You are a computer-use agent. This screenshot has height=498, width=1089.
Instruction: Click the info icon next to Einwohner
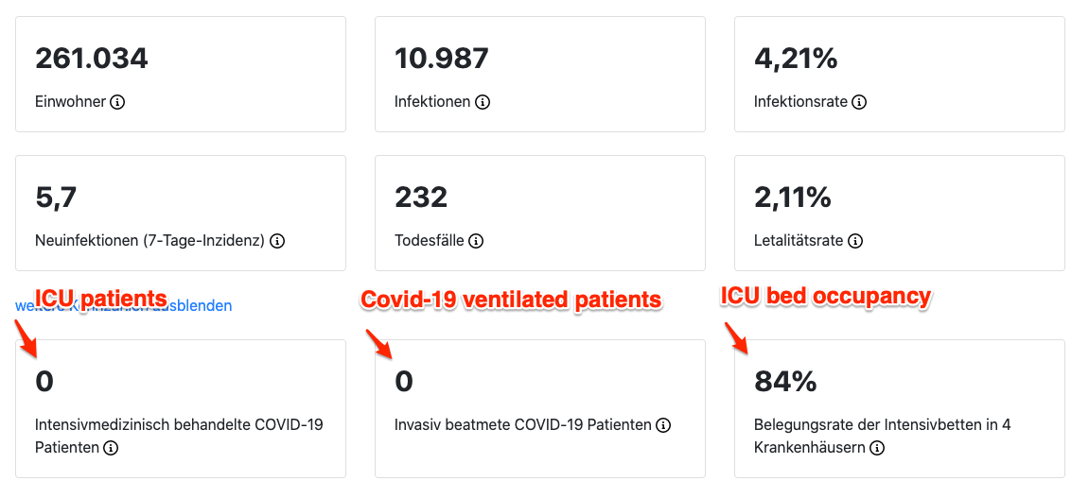pos(117,102)
